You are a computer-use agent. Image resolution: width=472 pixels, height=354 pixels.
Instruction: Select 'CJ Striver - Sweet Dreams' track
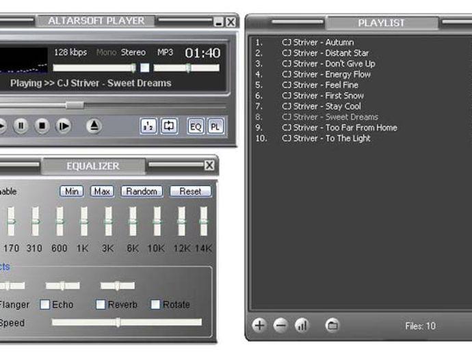click(x=330, y=117)
